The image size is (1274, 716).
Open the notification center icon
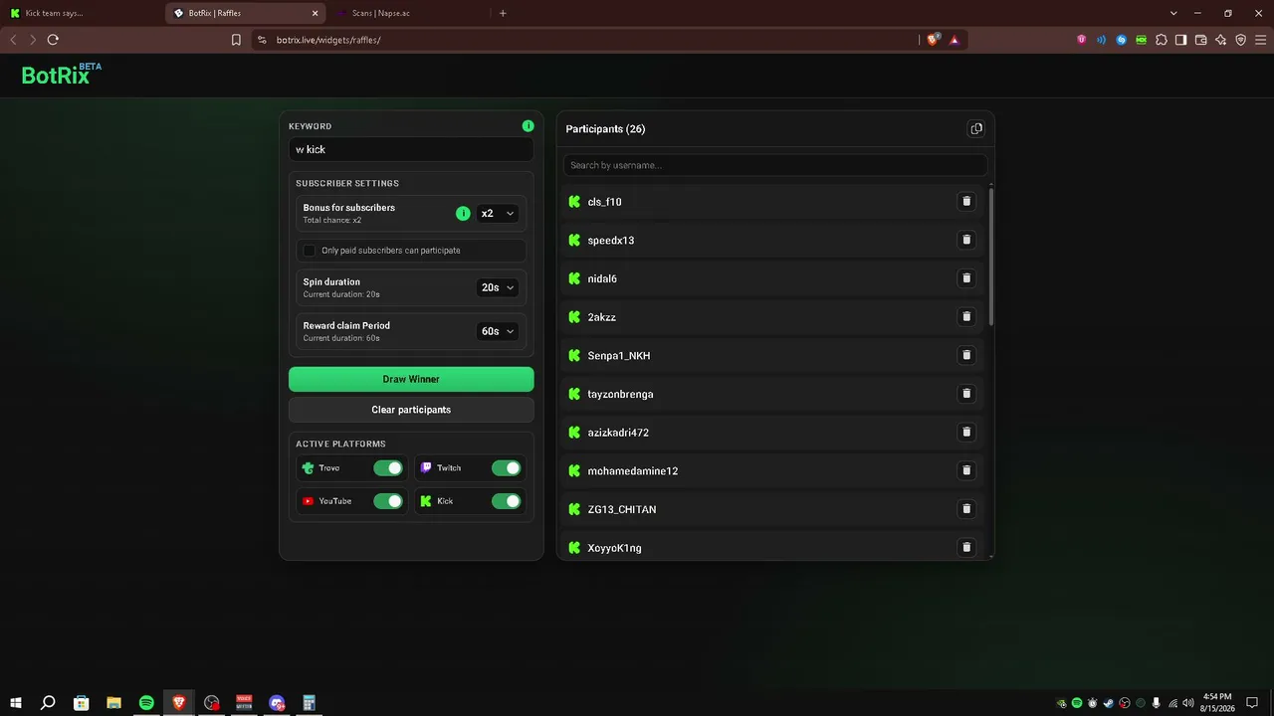coord(1252,703)
